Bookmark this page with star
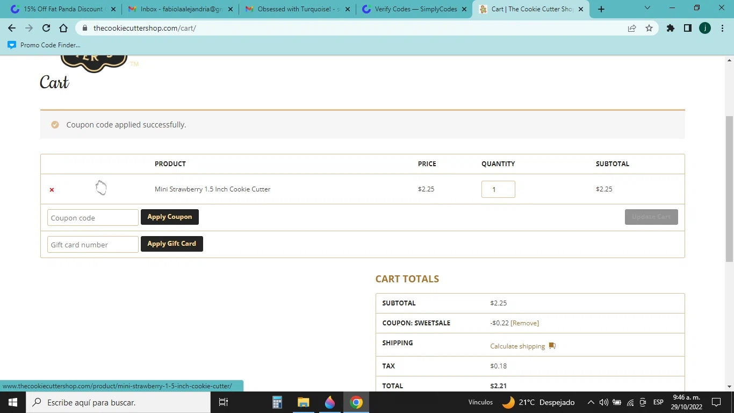 pyautogui.click(x=649, y=28)
